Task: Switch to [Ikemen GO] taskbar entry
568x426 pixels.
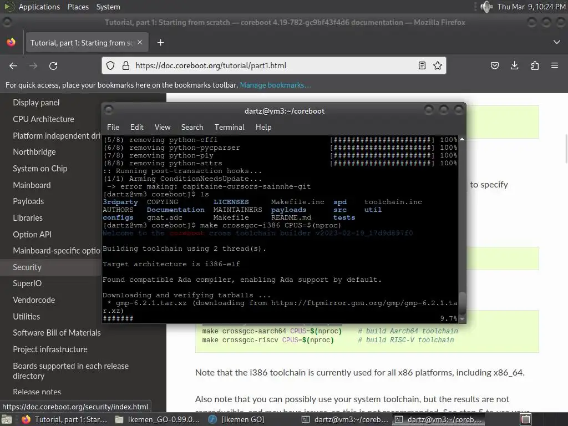Action: (x=236, y=419)
